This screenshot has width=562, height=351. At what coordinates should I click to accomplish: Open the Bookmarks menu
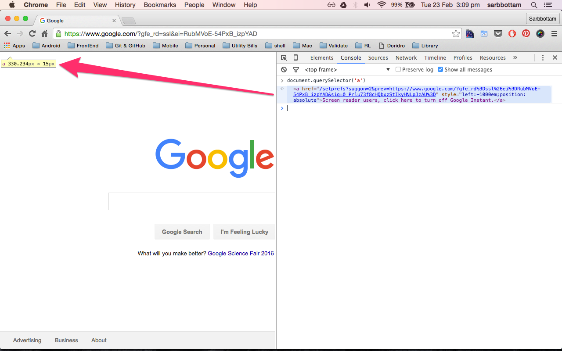point(160,5)
